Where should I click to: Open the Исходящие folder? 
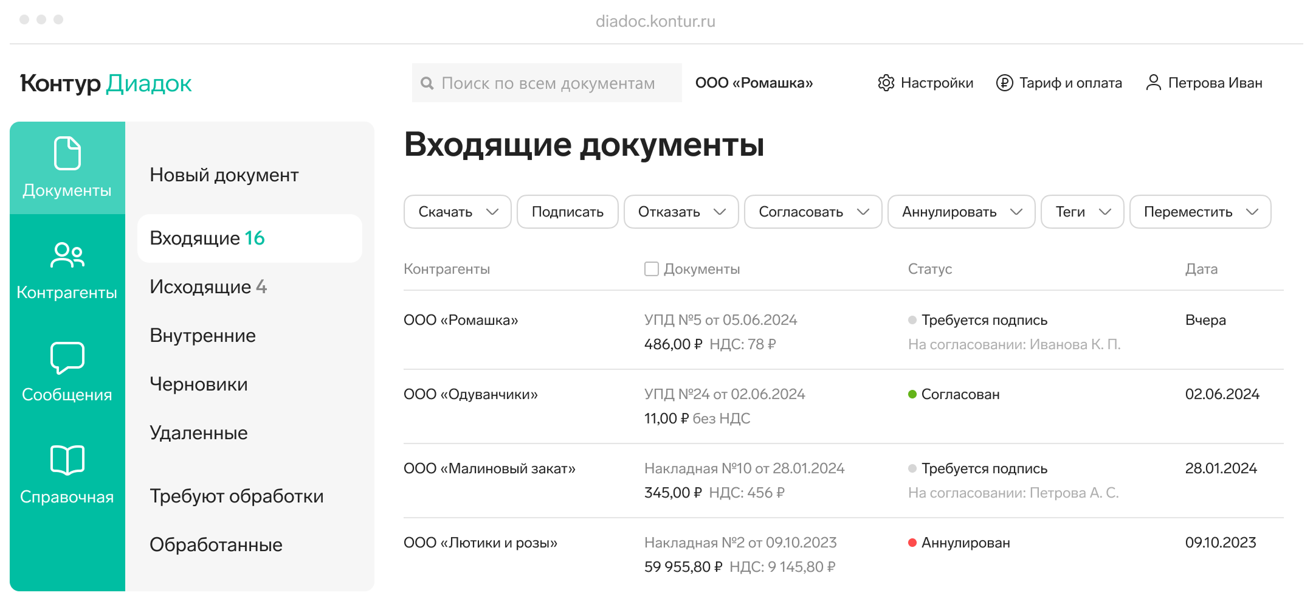click(208, 287)
